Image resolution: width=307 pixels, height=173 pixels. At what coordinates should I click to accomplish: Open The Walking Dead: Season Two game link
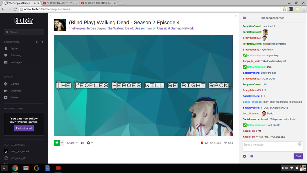click(x=129, y=28)
